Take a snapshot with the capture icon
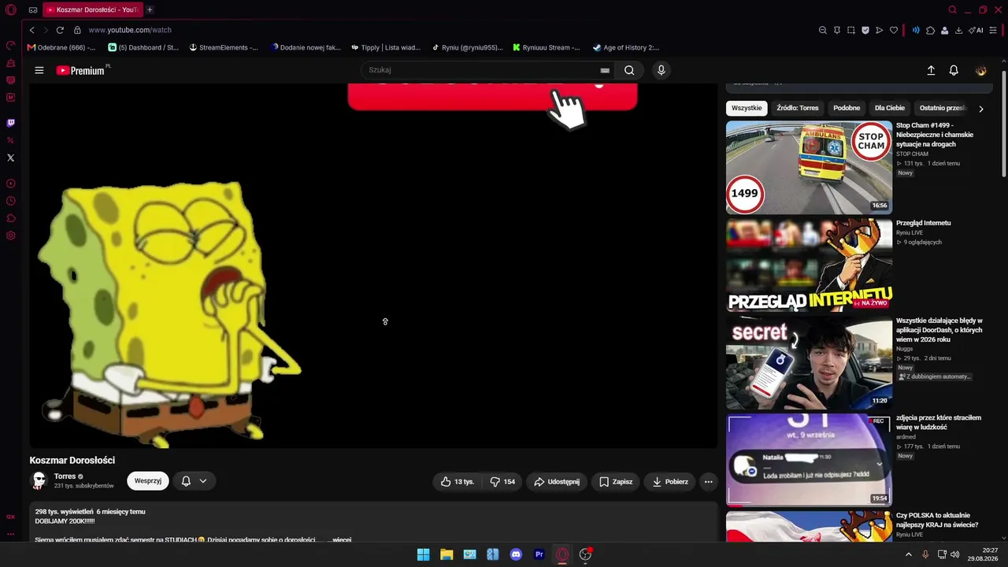The width and height of the screenshot is (1008, 567). tap(851, 30)
